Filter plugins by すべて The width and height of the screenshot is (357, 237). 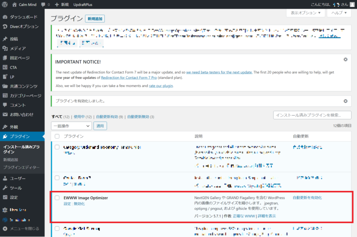point(57,117)
